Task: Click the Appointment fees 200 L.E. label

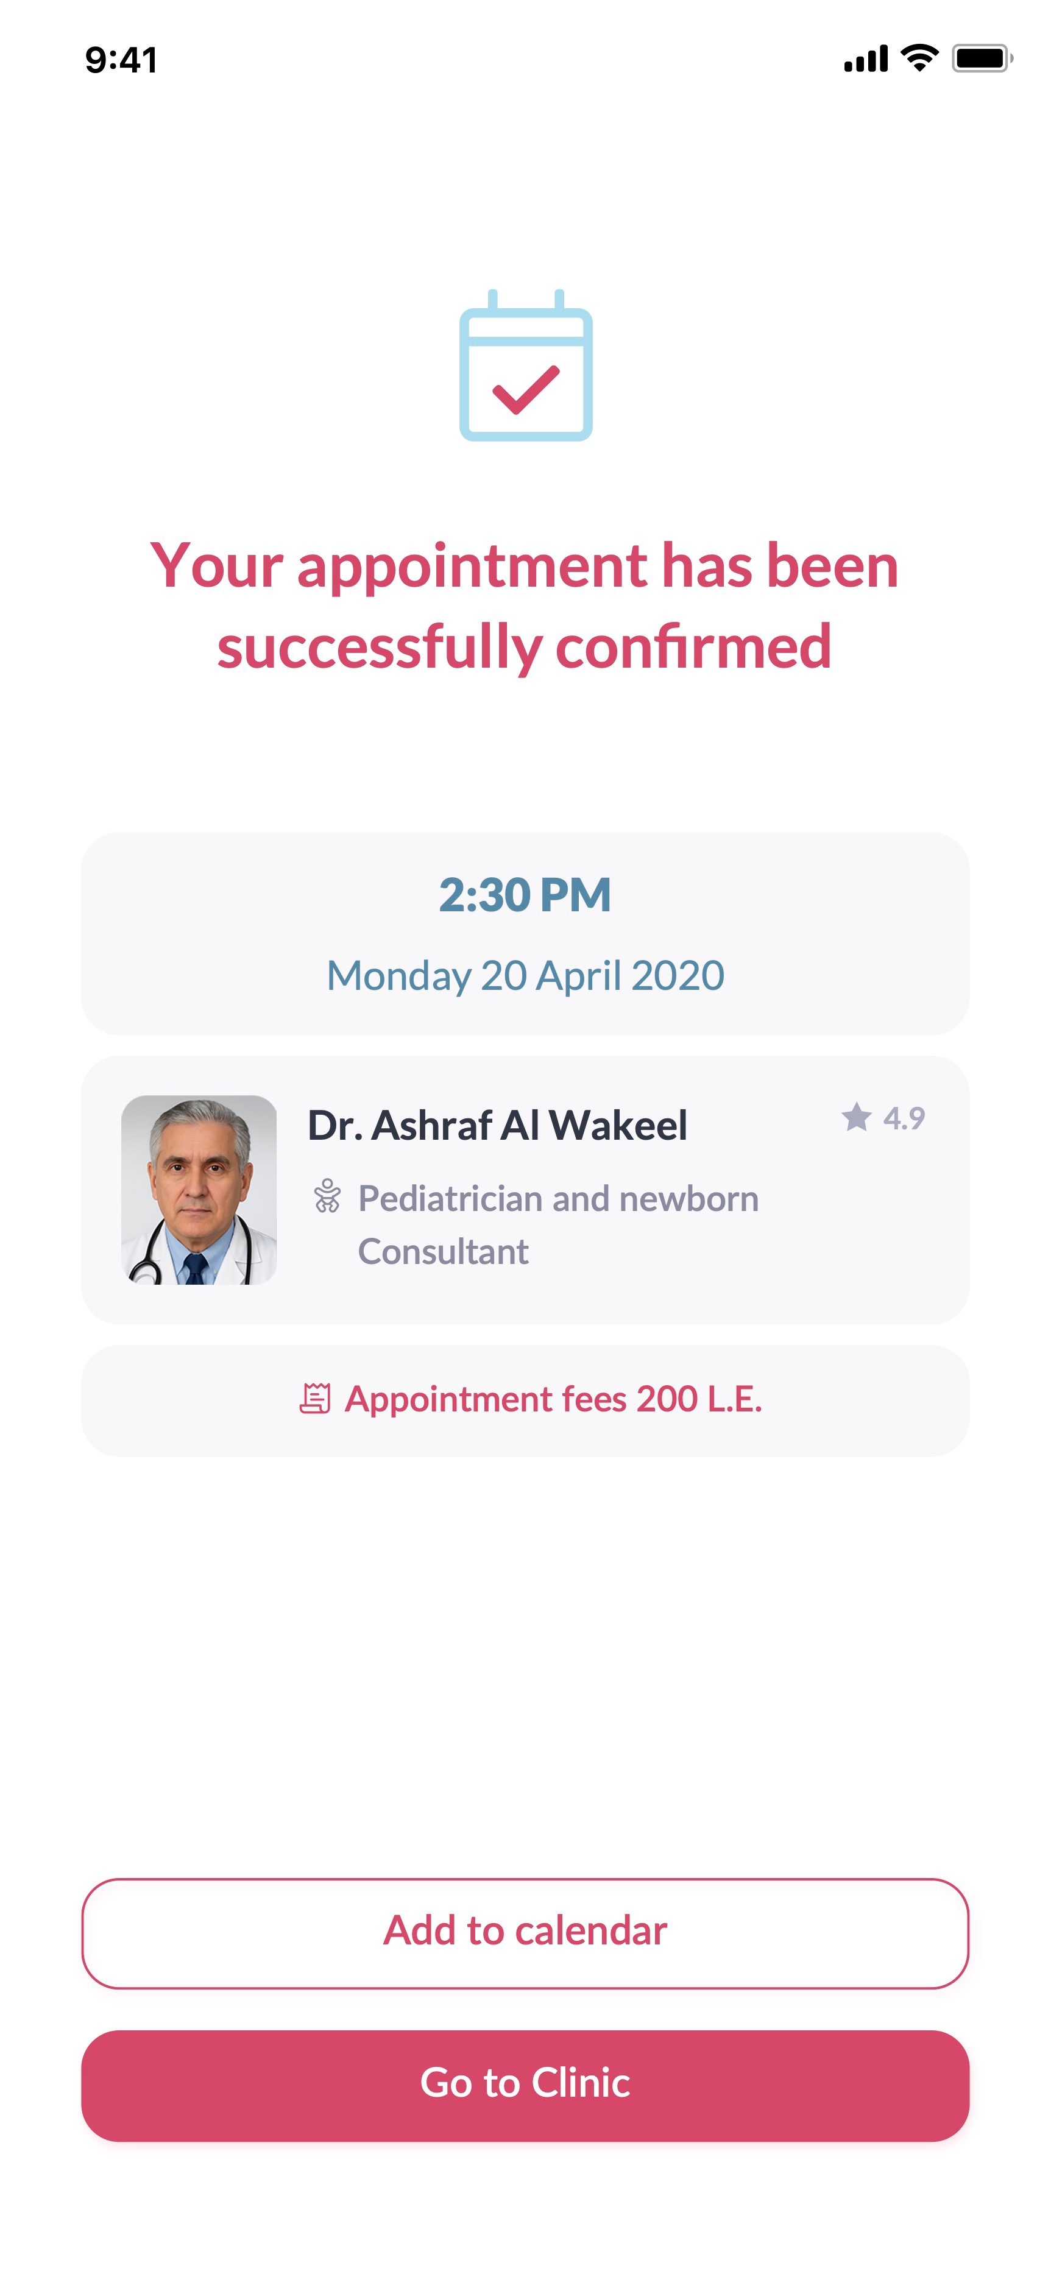Action: click(x=553, y=1399)
